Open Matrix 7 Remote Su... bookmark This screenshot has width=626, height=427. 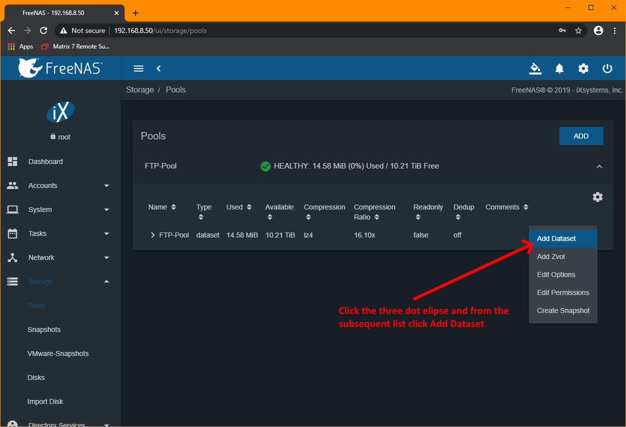(x=75, y=46)
